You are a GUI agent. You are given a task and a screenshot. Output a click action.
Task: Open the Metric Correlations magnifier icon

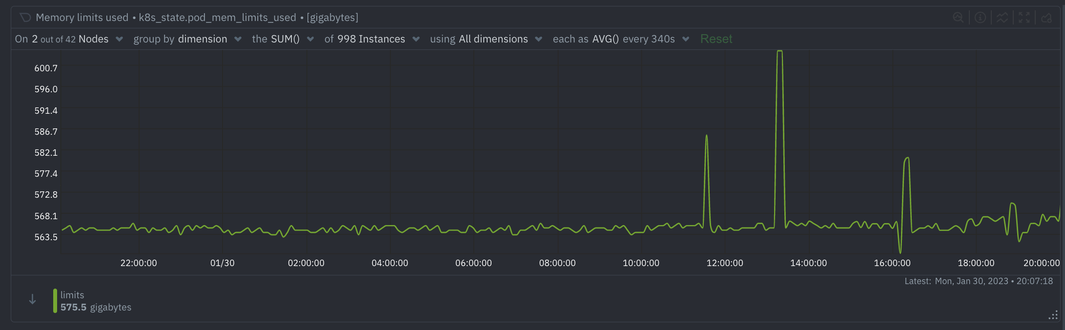(958, 18)
